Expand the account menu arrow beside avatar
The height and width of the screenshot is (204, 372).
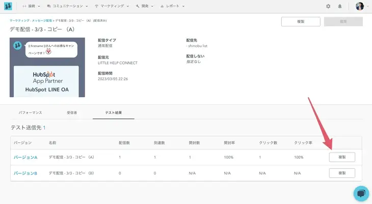367,7
